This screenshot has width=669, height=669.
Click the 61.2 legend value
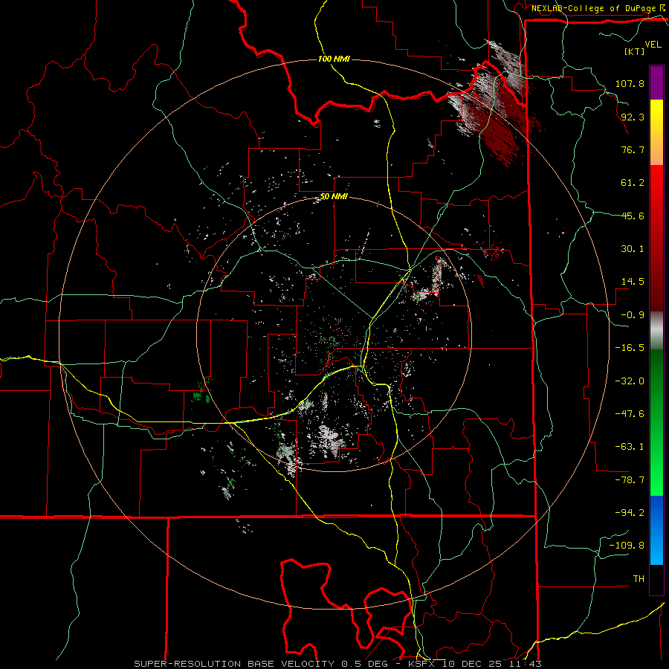coord(633,183)
